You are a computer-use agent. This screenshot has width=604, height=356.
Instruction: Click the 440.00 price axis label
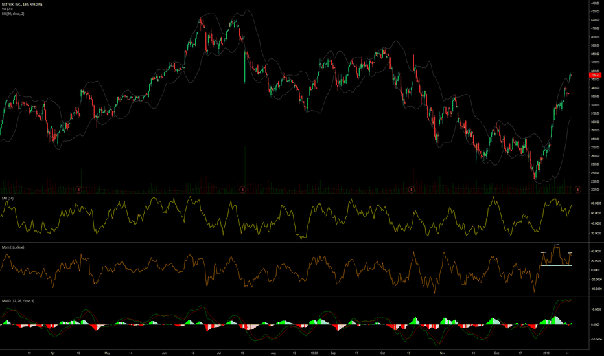(x=595, y=3)
